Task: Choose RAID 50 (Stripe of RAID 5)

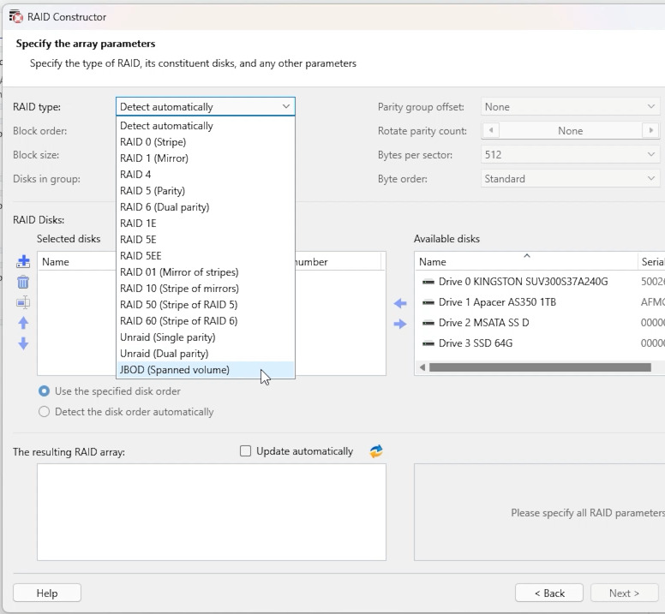Action: (206, 305)
